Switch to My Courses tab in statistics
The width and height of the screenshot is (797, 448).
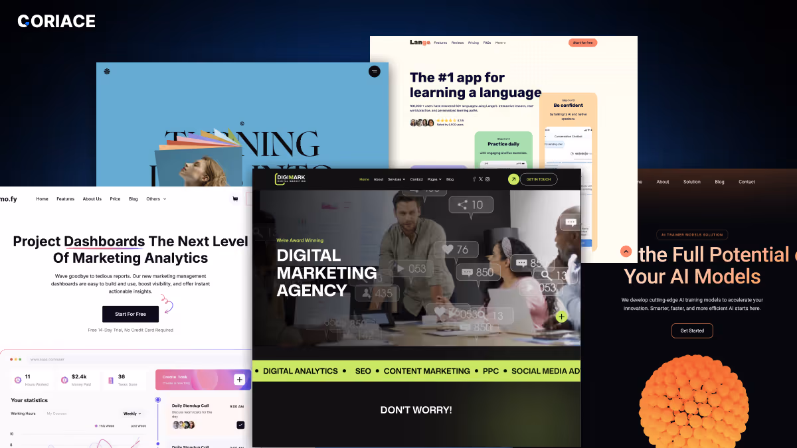(x=56, y=413)
